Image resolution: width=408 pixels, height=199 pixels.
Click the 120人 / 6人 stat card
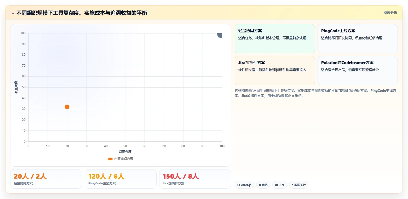[x=120, y=179]
